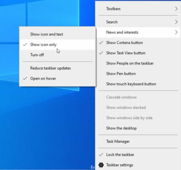Click the Toolbars menu entry
This screenshot has height=170, width=181.
coord(113,9)
